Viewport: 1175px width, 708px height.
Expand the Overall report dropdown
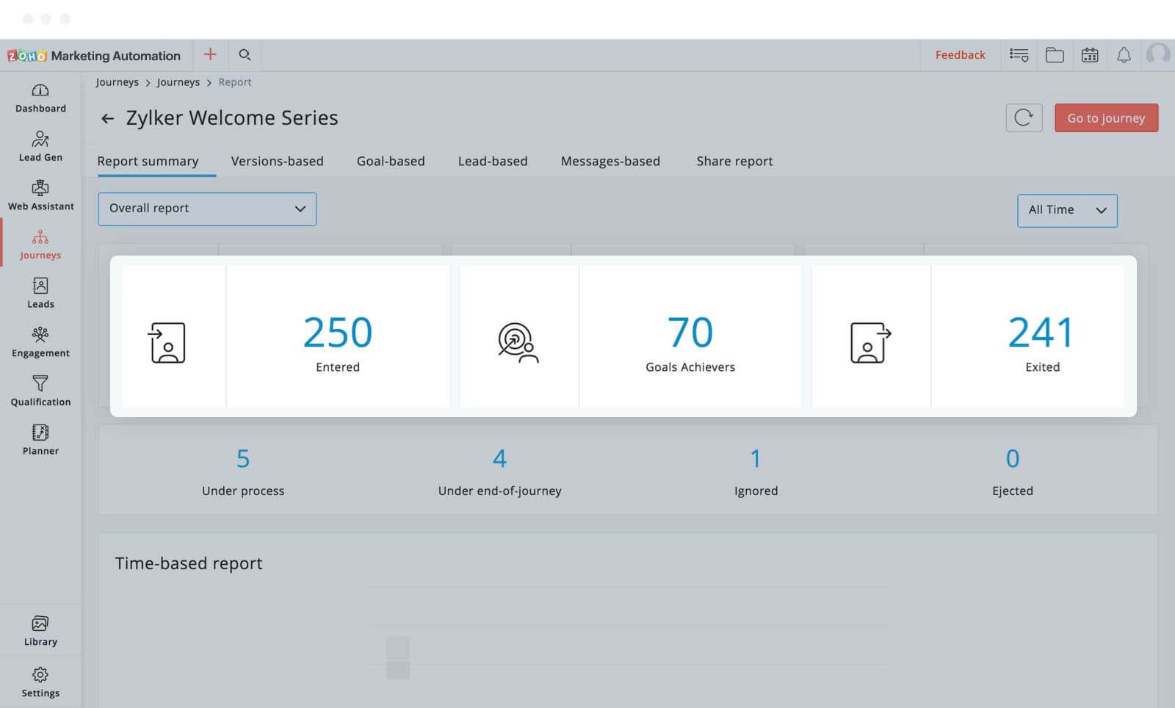click(x=207, y=209)
